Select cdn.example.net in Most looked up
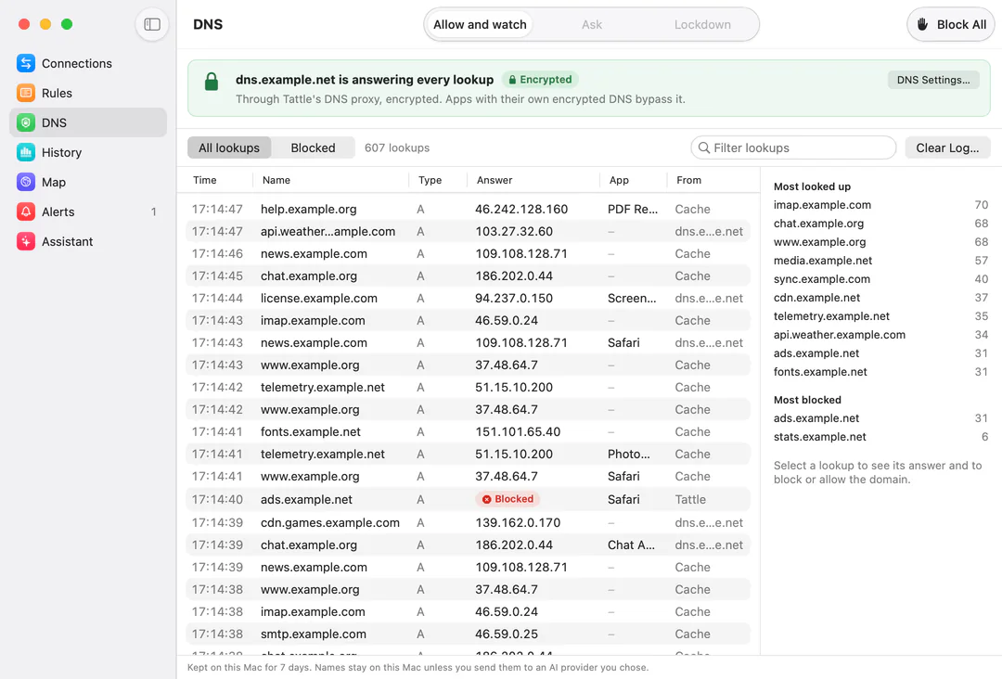The width and height of the screenshot is (1002, 679). coord(880,298)
